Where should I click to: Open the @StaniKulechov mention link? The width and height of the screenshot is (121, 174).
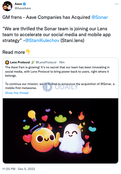click(x=42, y=40)
